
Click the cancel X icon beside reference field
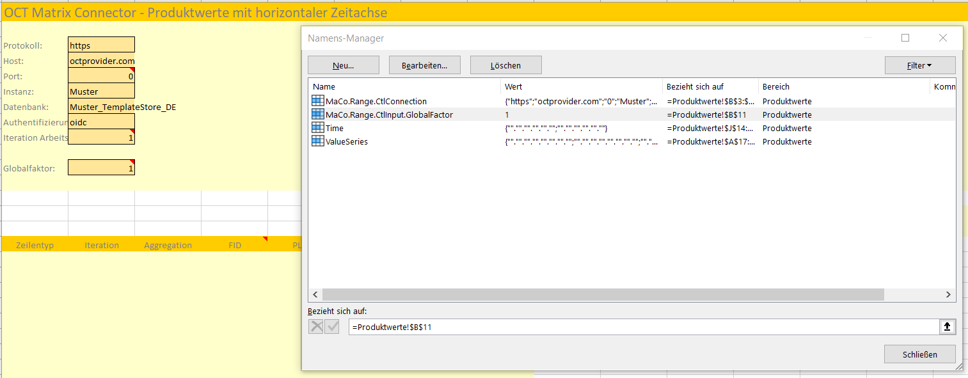coord(316,327)
